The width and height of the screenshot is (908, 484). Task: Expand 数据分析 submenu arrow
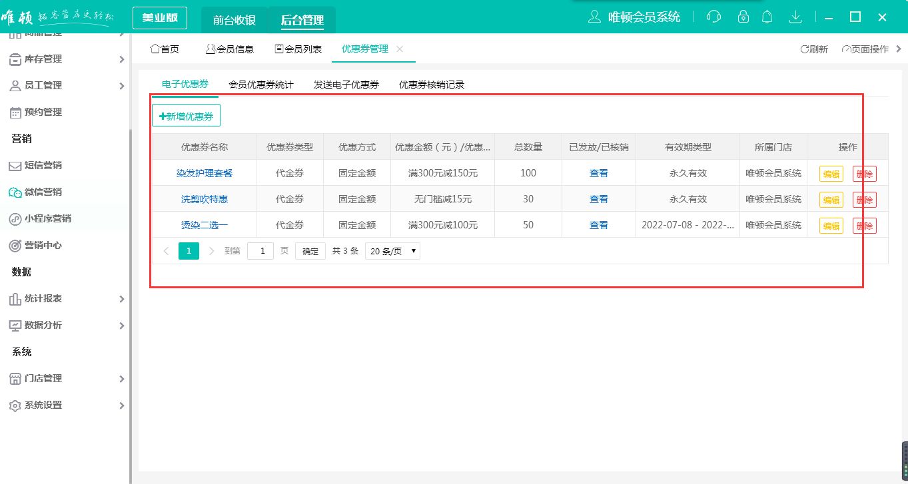tap(121, 326)
